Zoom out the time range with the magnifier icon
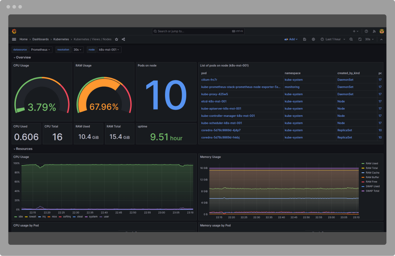Image resolution: width=395 pixels, height=256 pixels. pos(351,39)
